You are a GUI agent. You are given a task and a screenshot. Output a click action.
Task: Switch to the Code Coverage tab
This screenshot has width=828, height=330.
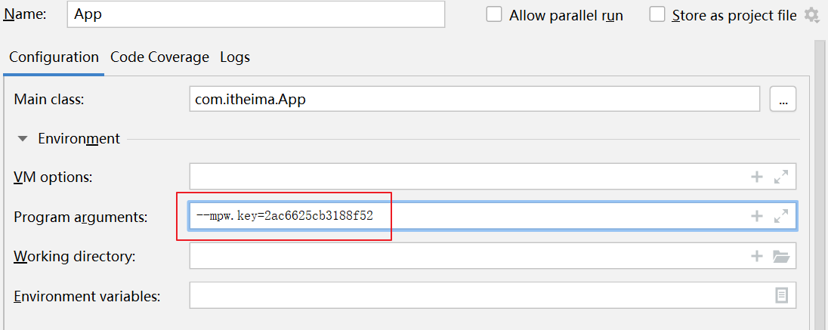tap(159, 57)
